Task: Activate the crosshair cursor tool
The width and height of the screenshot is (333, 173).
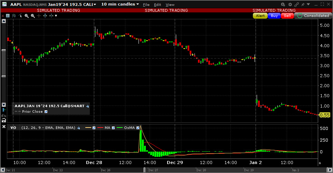Action: click(39, 16)
